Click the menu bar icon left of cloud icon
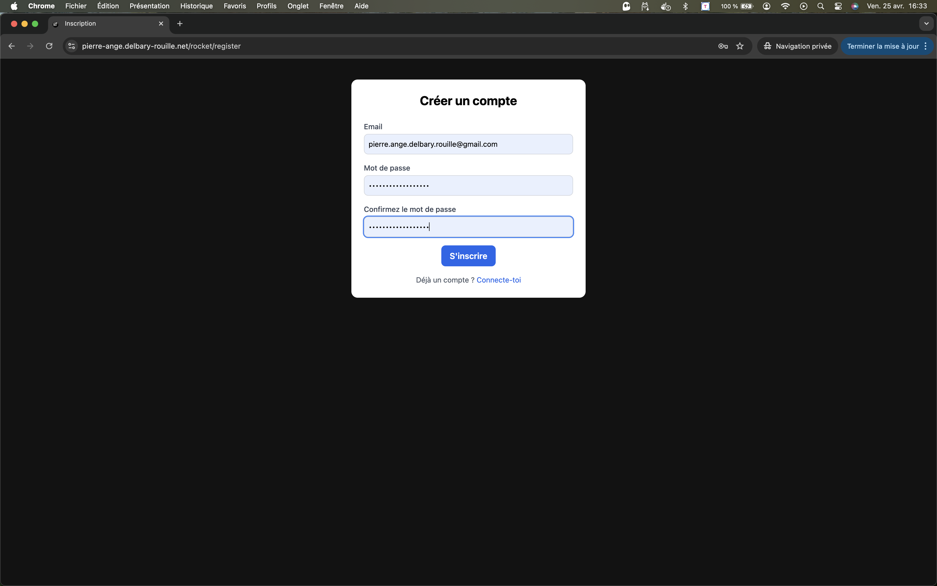Image resolution: width=937 pixels, height=586 pixels. 645,6
